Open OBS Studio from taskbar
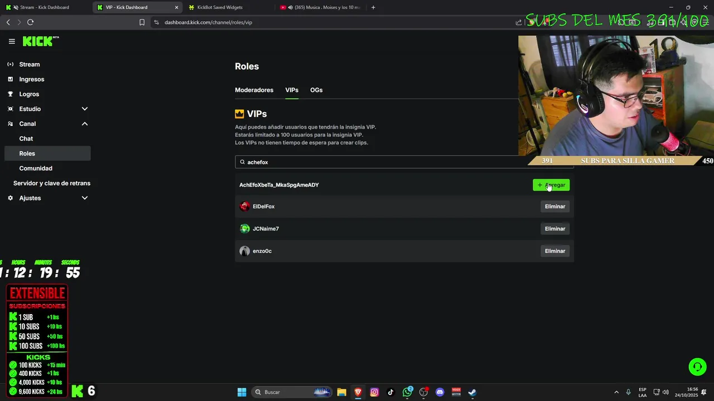The width and height of the screenshot is (714, 401). tap(423, 392)
